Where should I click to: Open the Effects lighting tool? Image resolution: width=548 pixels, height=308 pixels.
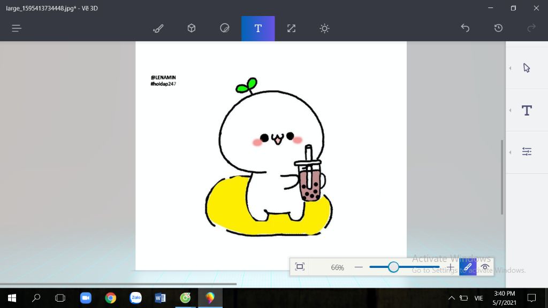(x=324, y=28)
